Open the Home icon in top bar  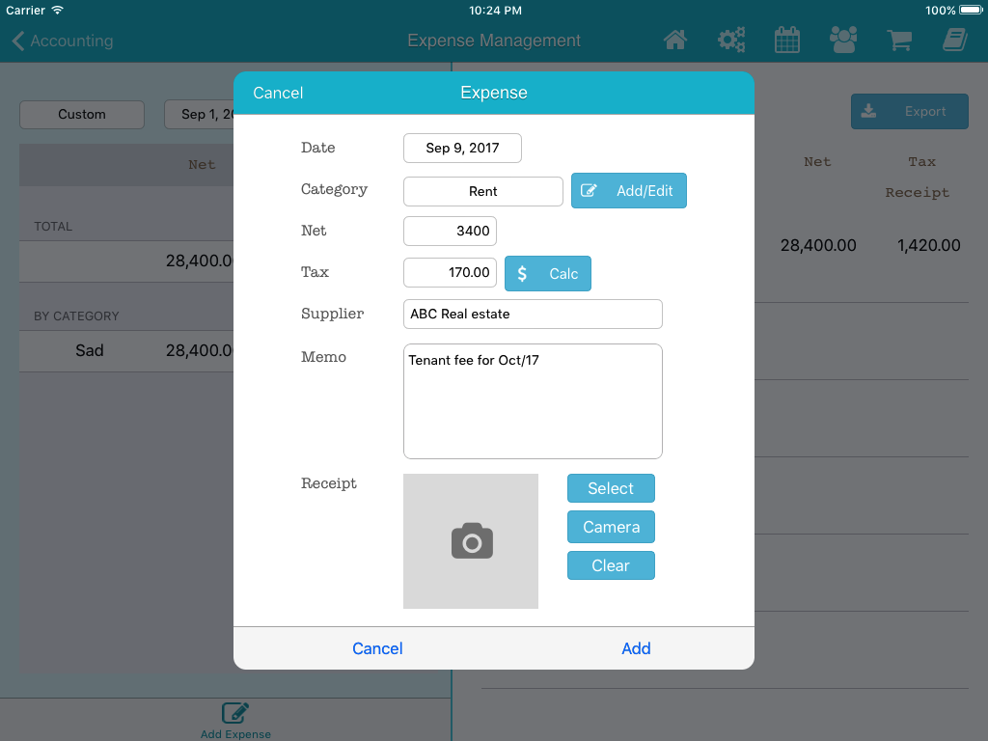(x=675, y=41)
